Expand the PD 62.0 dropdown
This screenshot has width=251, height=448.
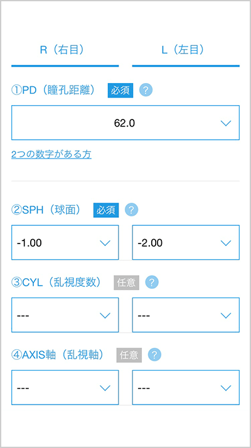125,123
